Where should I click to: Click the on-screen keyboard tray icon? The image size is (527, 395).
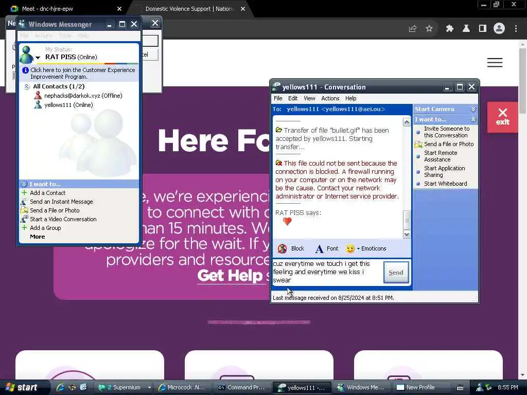coord(460,388)
